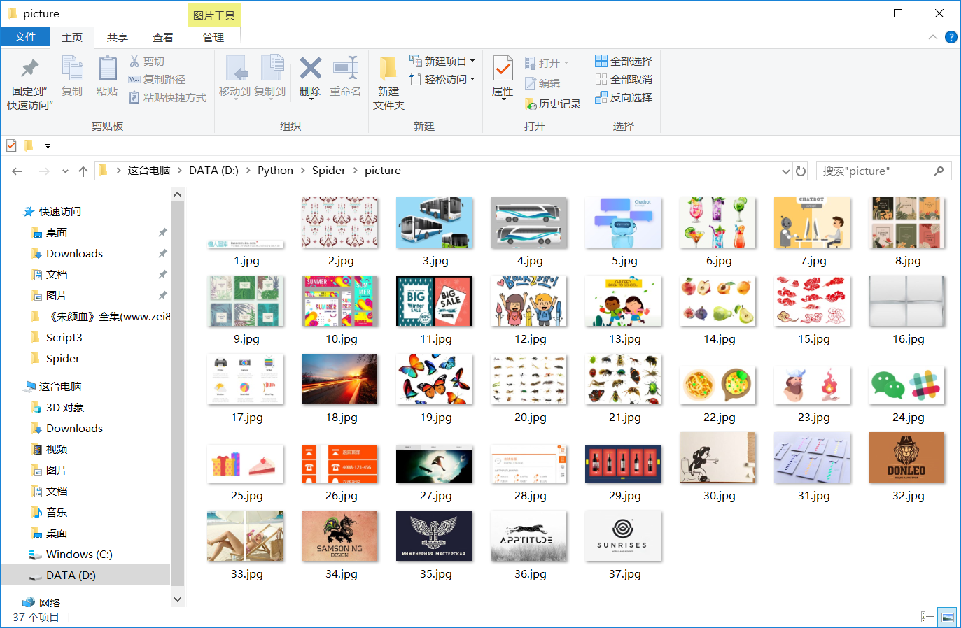961x628 pixels.
Task: Switch to the 查看 ribbon tab
Action: (162, 37)
